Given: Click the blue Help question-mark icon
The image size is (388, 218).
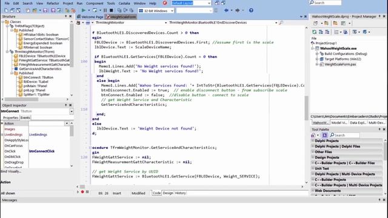Looking at the screenshot, I should pos(251,10).
